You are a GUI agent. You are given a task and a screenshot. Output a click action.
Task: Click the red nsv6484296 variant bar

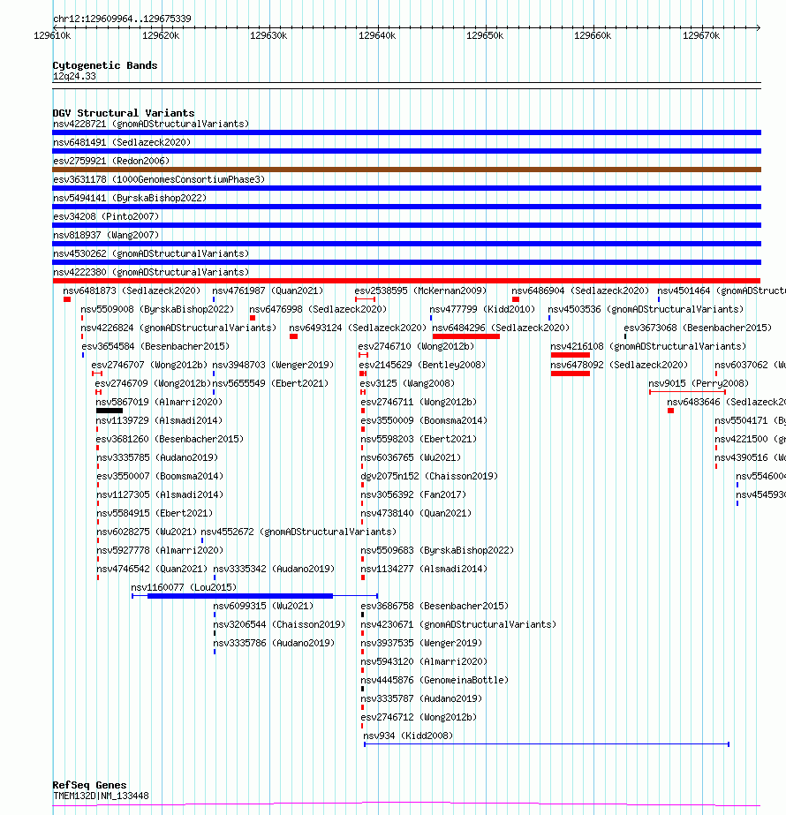click(x=465, y=336)
